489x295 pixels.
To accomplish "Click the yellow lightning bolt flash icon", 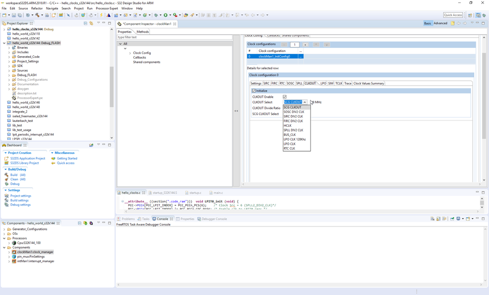I will point(101,15).
